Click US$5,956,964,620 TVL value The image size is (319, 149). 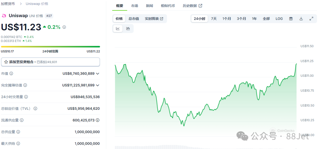(x=84, y=109)
